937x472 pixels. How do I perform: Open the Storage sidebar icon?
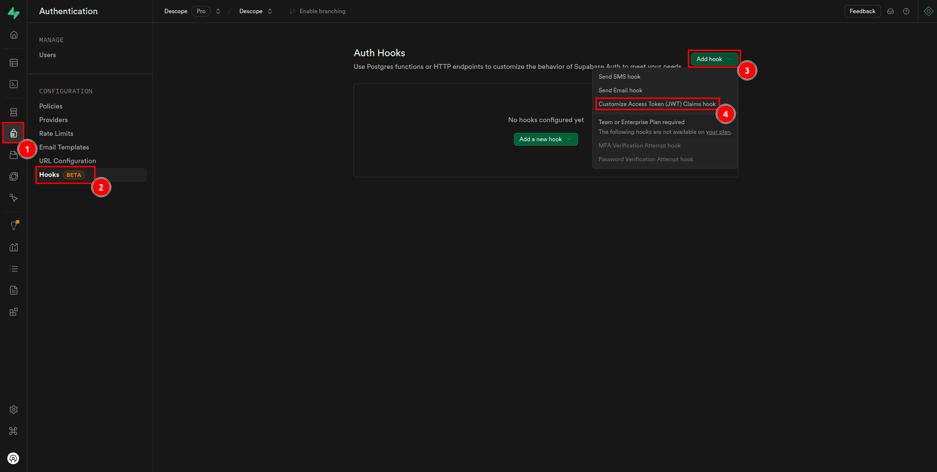13,155
